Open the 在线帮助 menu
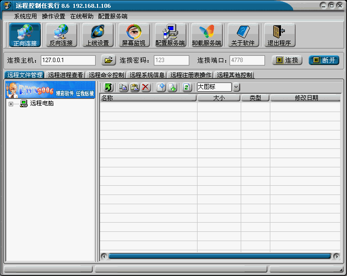Screen dimensions: 347x276 [x=82, y=16]
